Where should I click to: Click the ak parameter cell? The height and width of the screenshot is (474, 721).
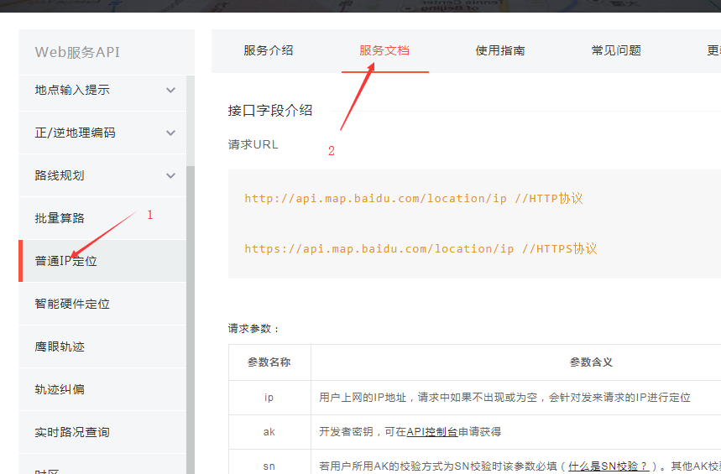pyautogui.click(x=269, y=432)
